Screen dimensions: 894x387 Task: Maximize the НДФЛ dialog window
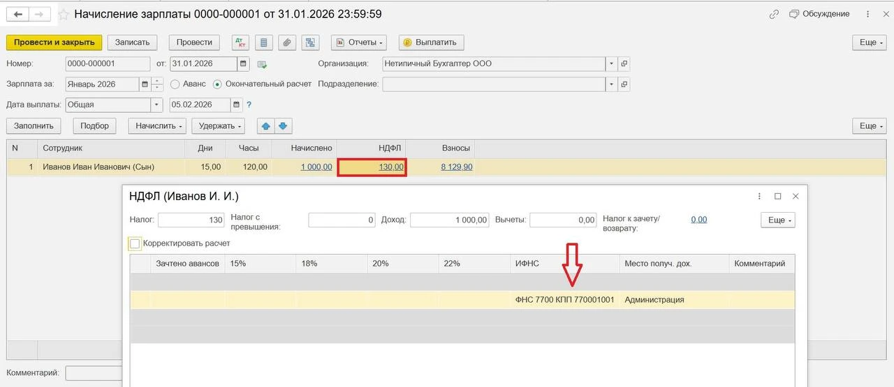point(778,197)
